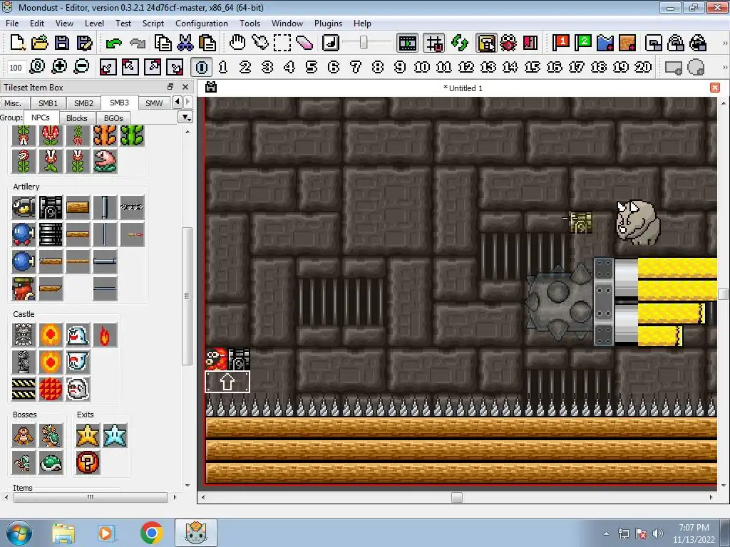The image size is (730, 547).
Task: Pick the yellow star in Exits
Action: click(88, 435)
